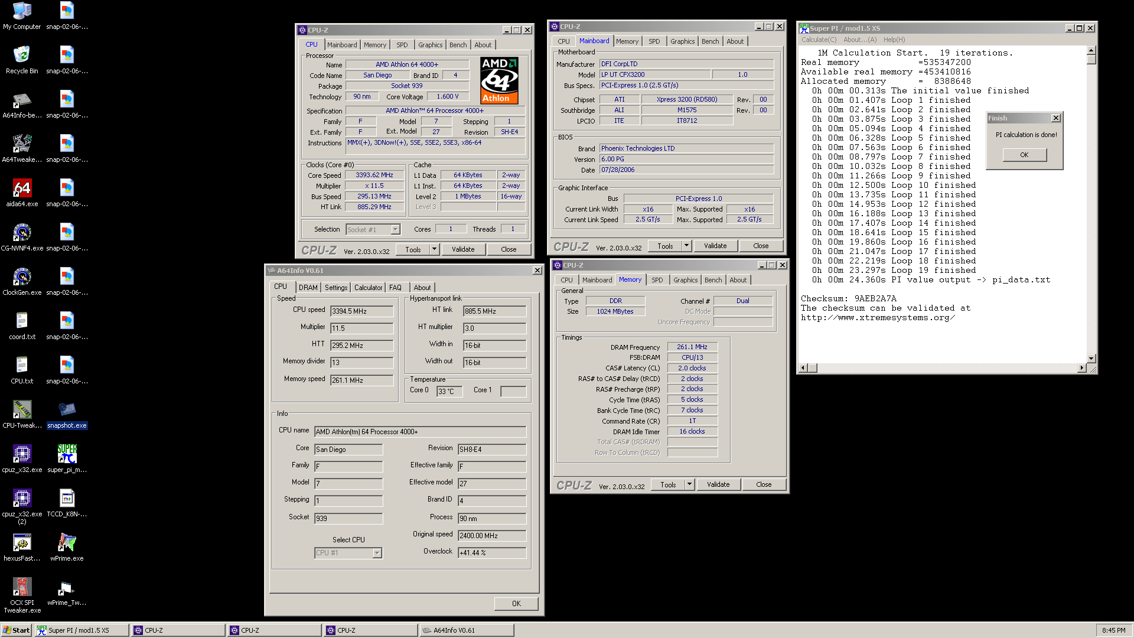Select aida64.exe desktop icon
Image resolution: width=1134 pixels, height=638 pixels.
[x=22, y=193]
